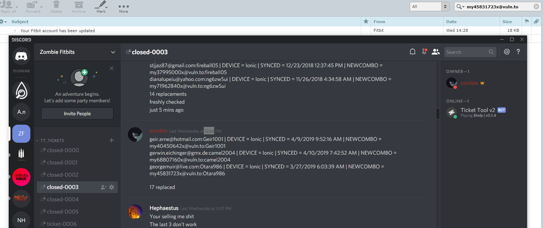This screenshot has height=228, width=543.
Task: Sort by flagged star column header
Action: pyautogui.click(x=366, y=22)
